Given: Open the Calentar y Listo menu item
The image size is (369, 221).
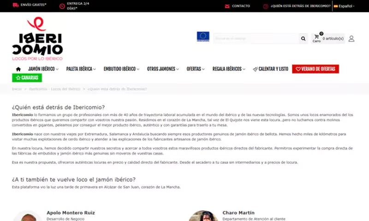Looking at the screenshot, I should point(271,69).
